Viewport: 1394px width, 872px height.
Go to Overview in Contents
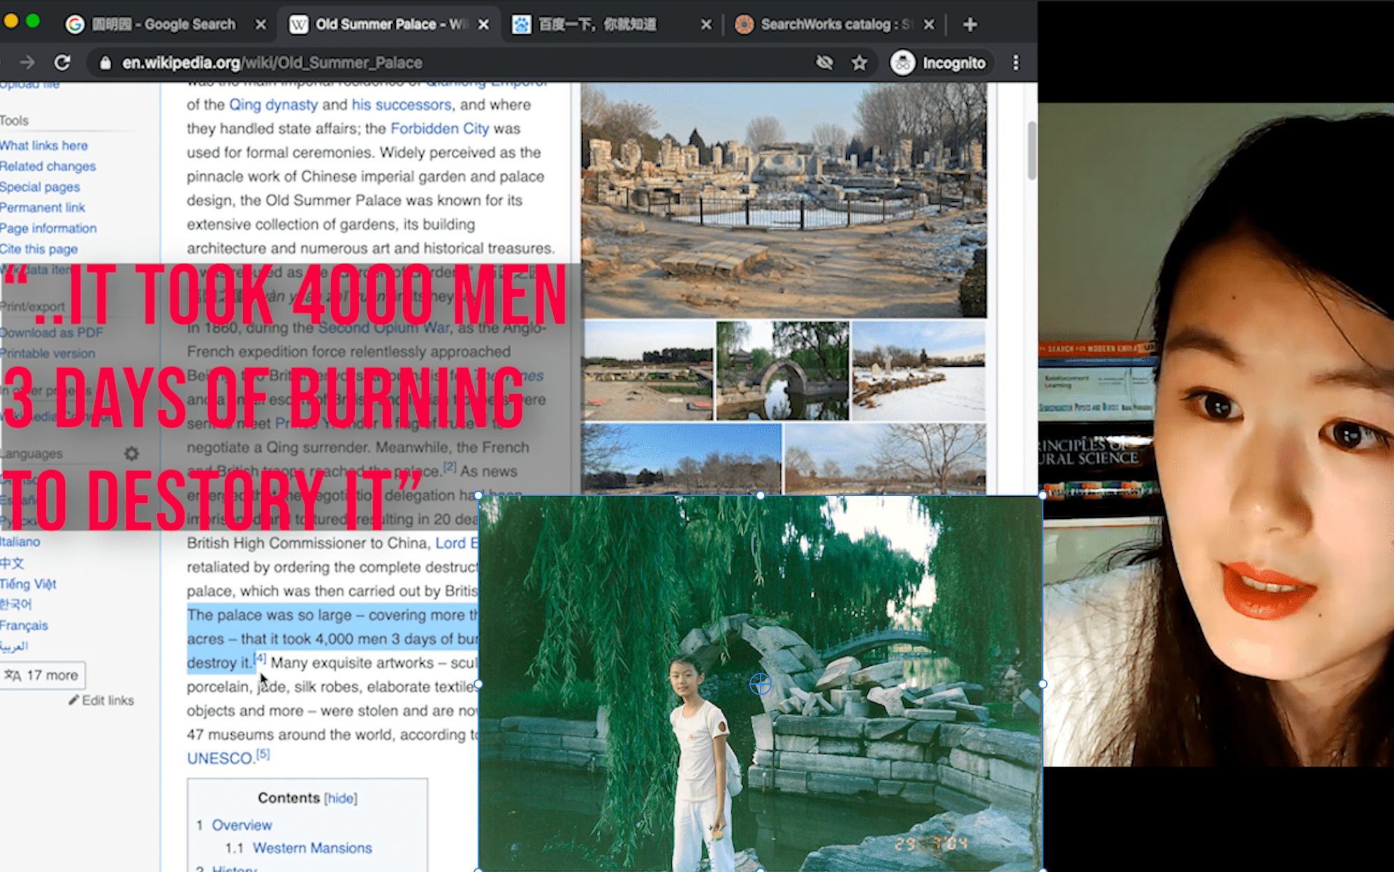[x=242, y=825]
